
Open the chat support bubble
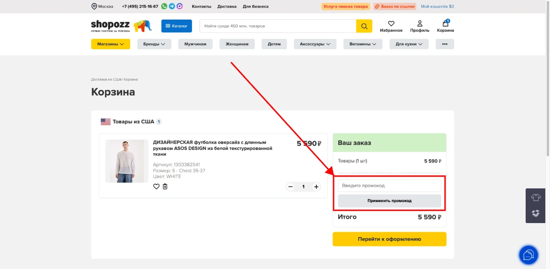click(528, 255)
